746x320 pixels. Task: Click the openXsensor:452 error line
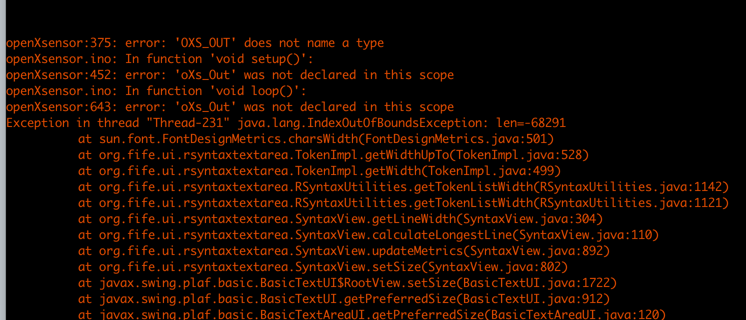[230, 75]
